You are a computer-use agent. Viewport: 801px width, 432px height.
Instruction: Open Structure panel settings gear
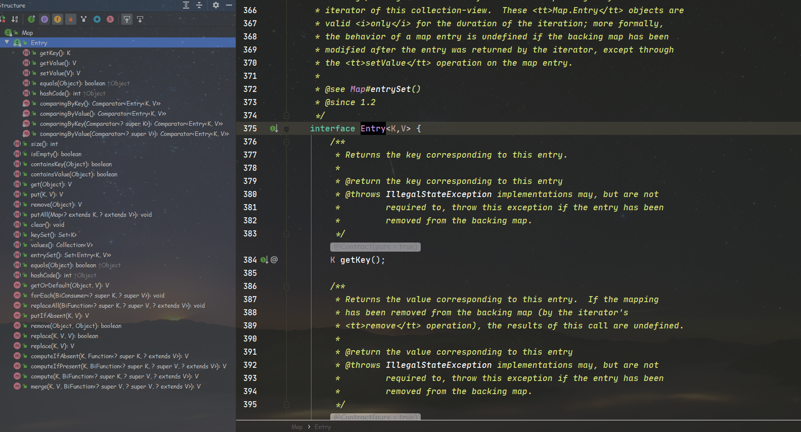pos(216,5)
